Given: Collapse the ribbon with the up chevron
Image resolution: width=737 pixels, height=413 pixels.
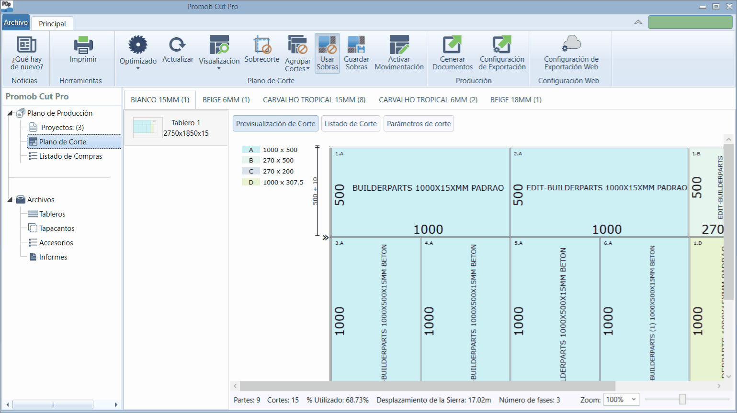Looking at the screenshot, I should tap(638, 22).
